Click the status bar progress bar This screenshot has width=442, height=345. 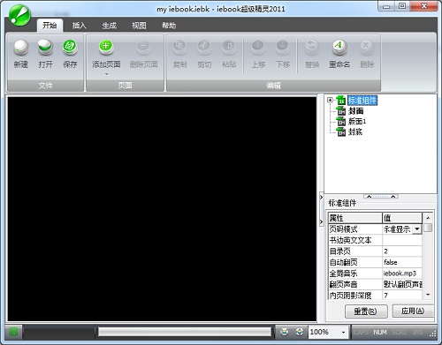(185, 332)
